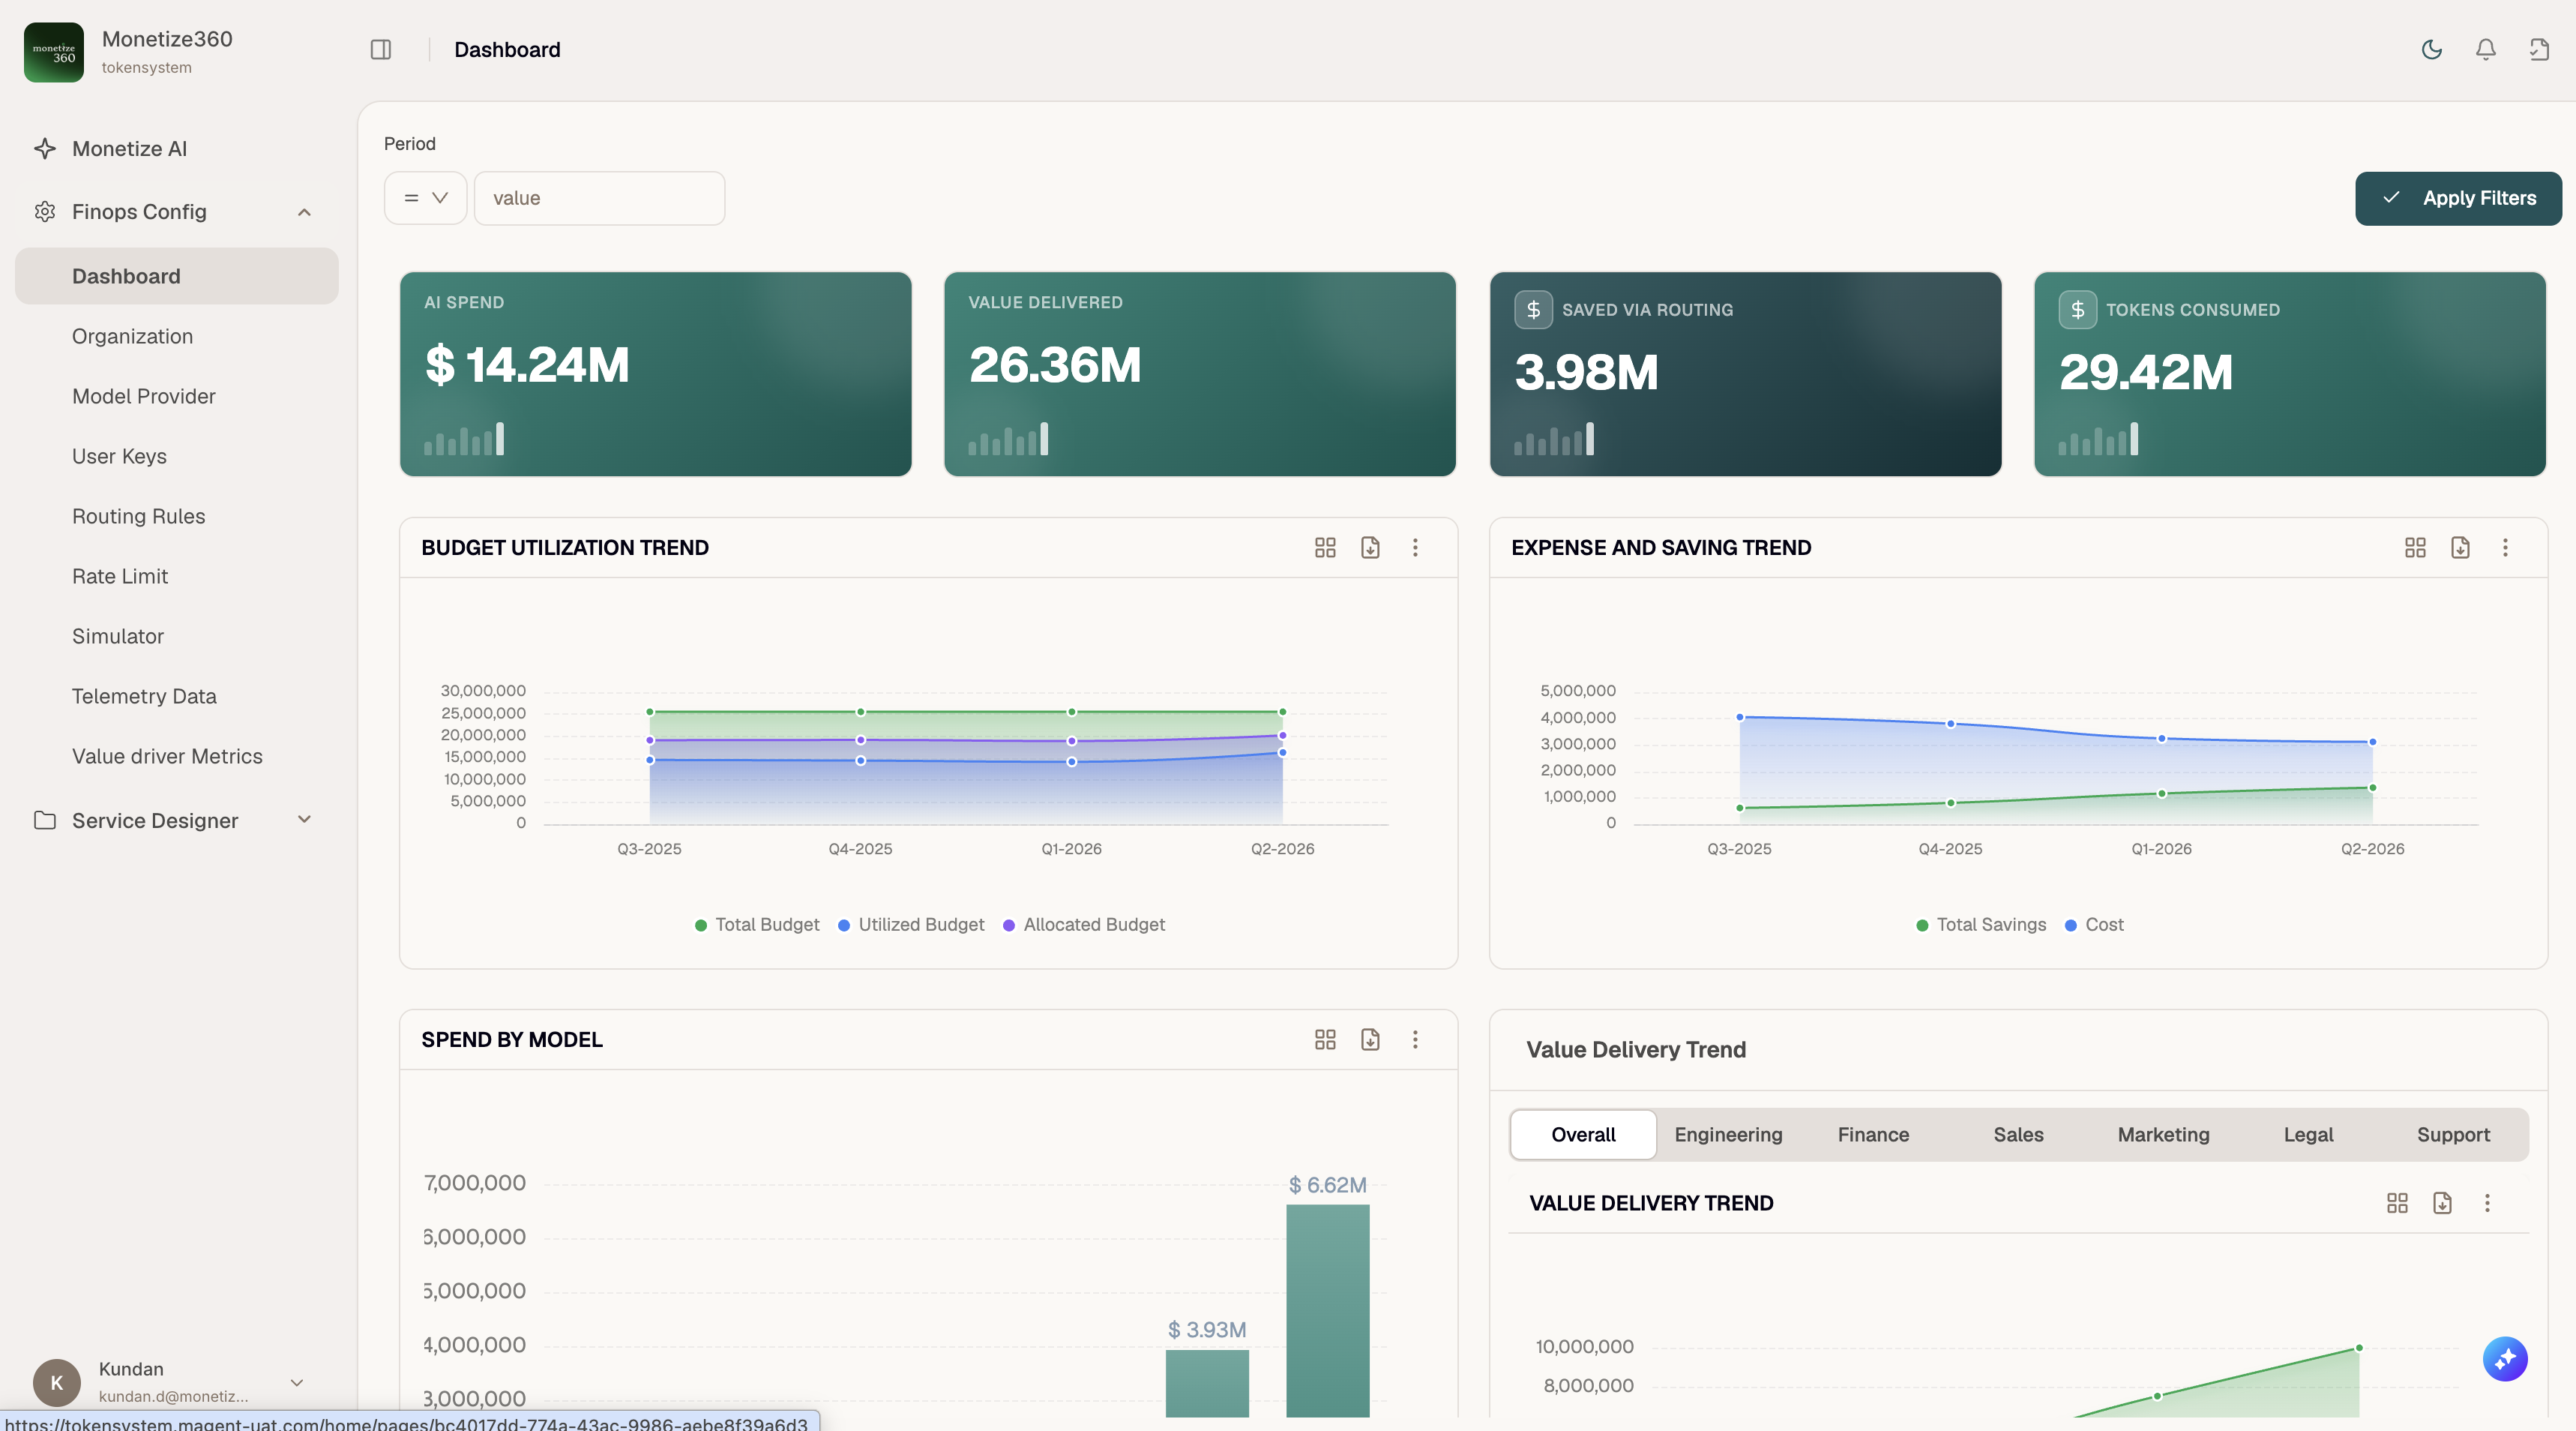Open more options for Value Delivery Trend
Viewport: 2576px width, 1431px height.
point(2487,1203)
